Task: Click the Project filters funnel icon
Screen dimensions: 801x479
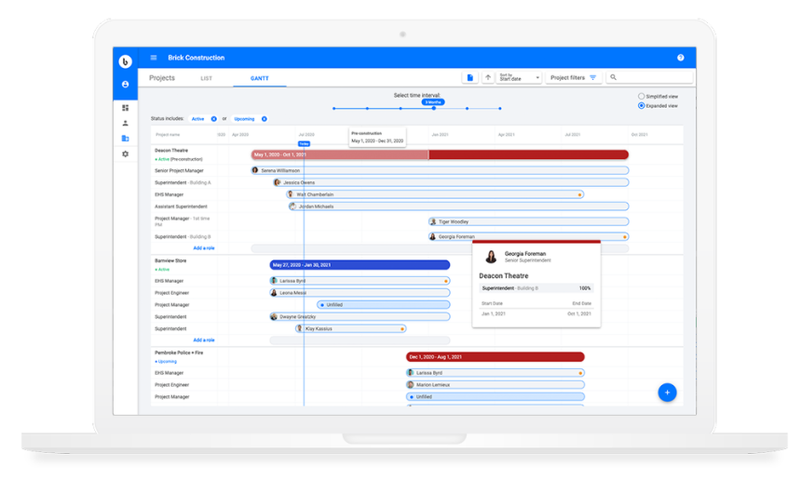Action: [593, 77]
